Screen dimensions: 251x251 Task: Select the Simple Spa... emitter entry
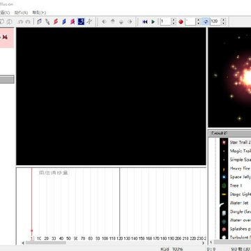click(x=241, y=160)
